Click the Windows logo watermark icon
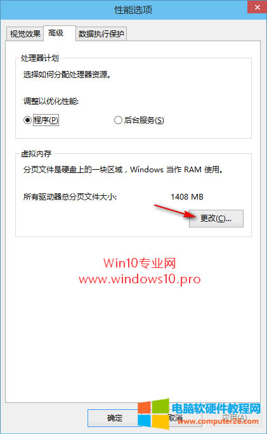267x434 pixels. 153,414
